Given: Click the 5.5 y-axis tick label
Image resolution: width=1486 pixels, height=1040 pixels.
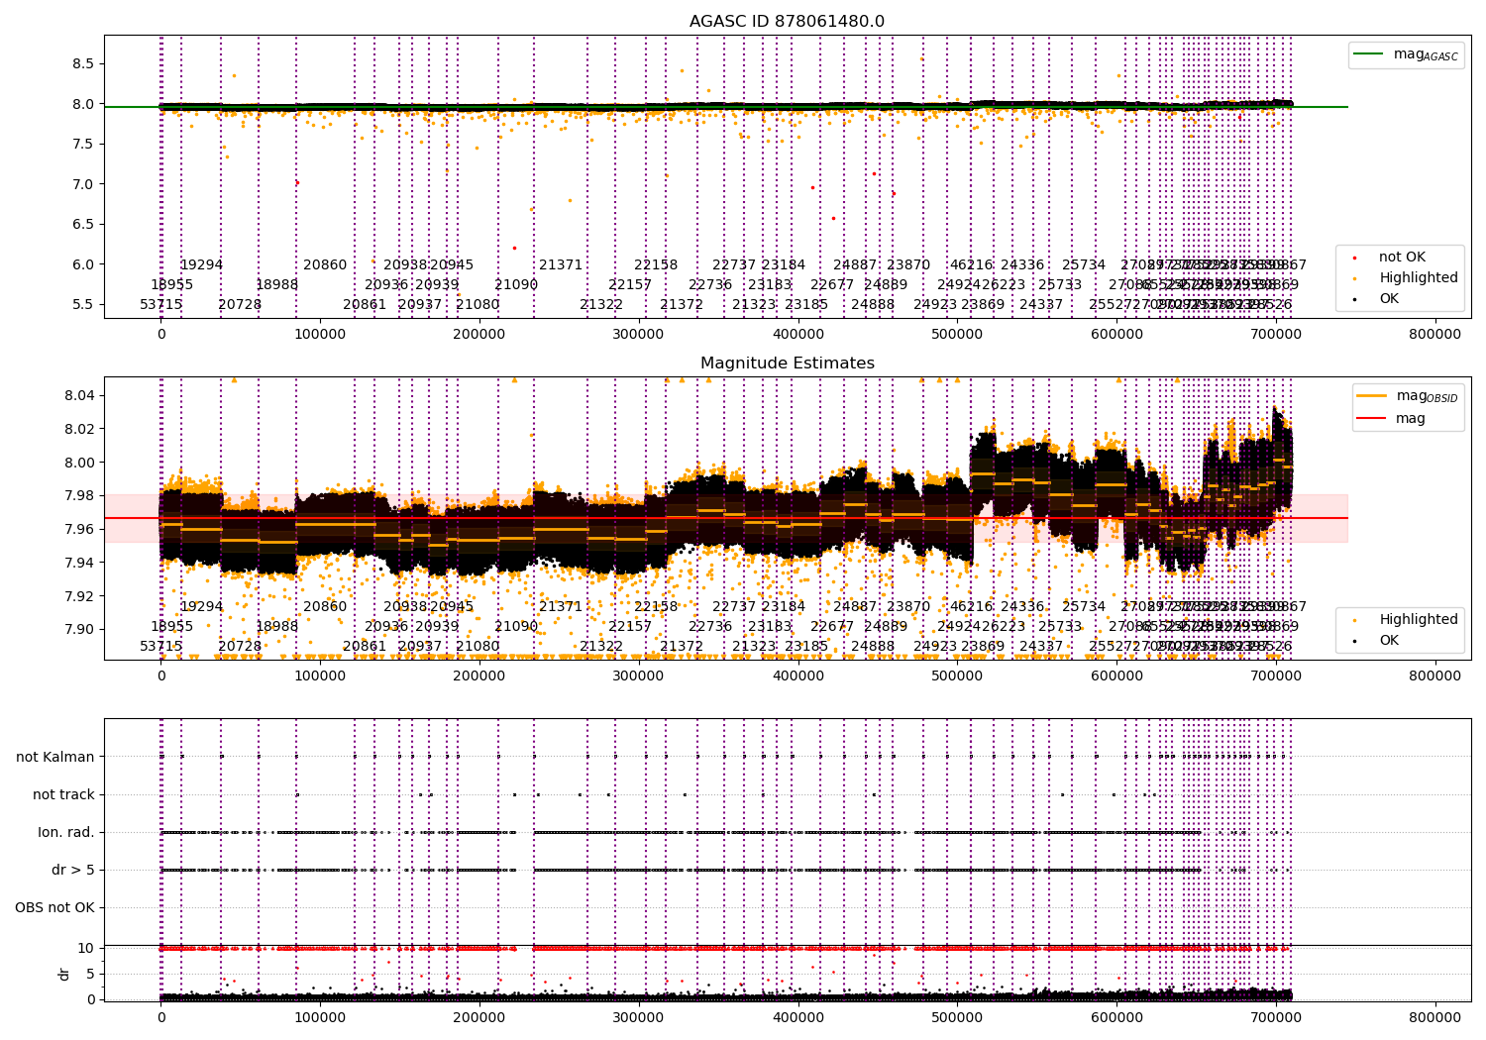Looking at the screenshot, I should [x=82, y=304].
